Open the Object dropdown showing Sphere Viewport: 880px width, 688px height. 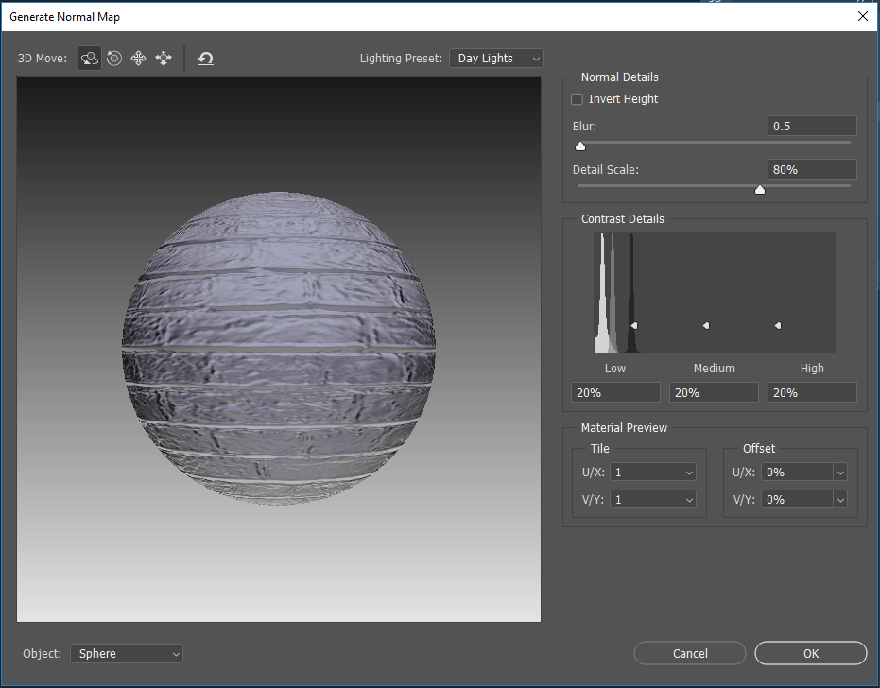point(126,653)
